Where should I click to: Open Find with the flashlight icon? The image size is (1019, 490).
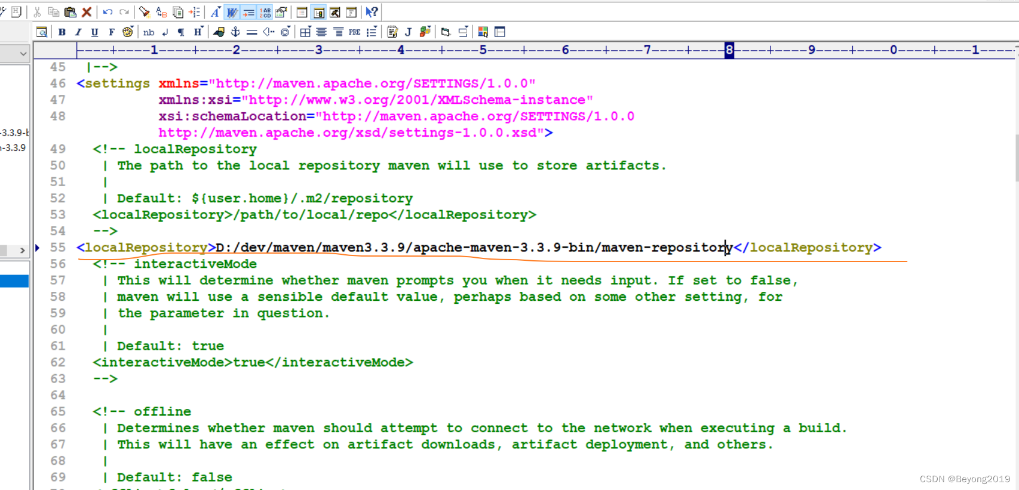(145, 12)
